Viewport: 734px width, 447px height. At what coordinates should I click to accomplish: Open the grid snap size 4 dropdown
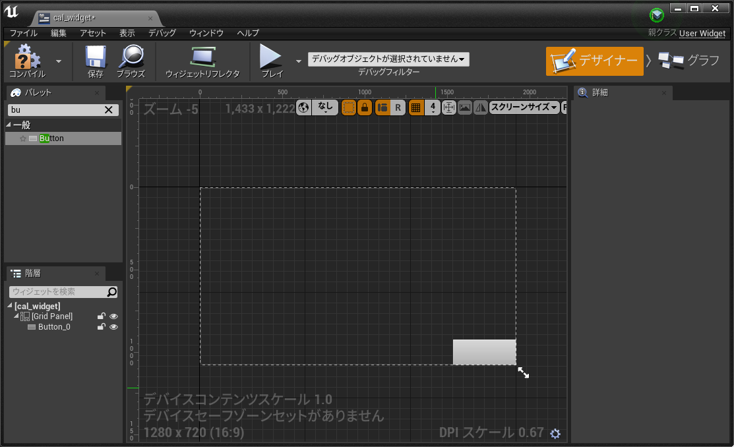point(433,107)
